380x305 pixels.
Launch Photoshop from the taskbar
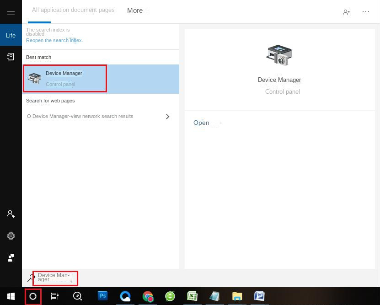(102, 296)
